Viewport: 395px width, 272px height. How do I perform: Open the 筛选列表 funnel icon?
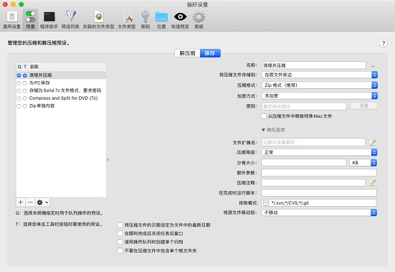(70, 20)
